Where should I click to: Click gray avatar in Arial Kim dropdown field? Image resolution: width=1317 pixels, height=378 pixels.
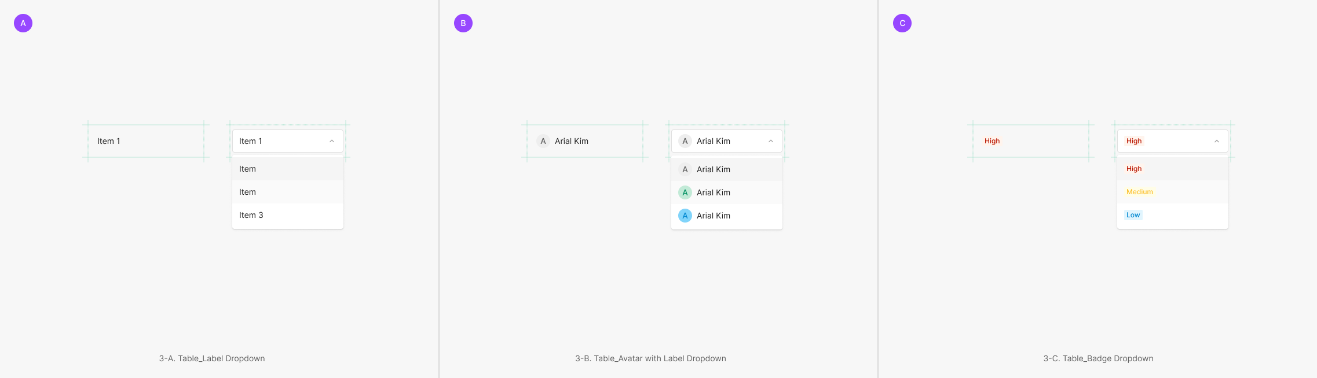pos(685,141)
